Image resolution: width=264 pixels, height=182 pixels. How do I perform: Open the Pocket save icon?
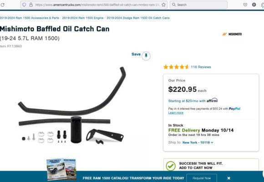(245, 5)
